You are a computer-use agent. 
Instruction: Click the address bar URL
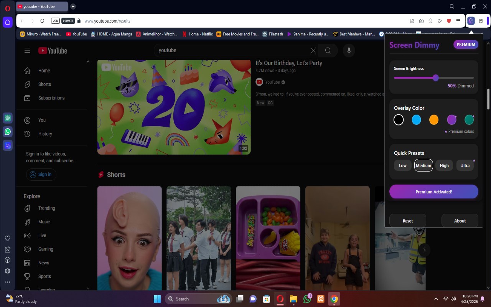[107, 21]
